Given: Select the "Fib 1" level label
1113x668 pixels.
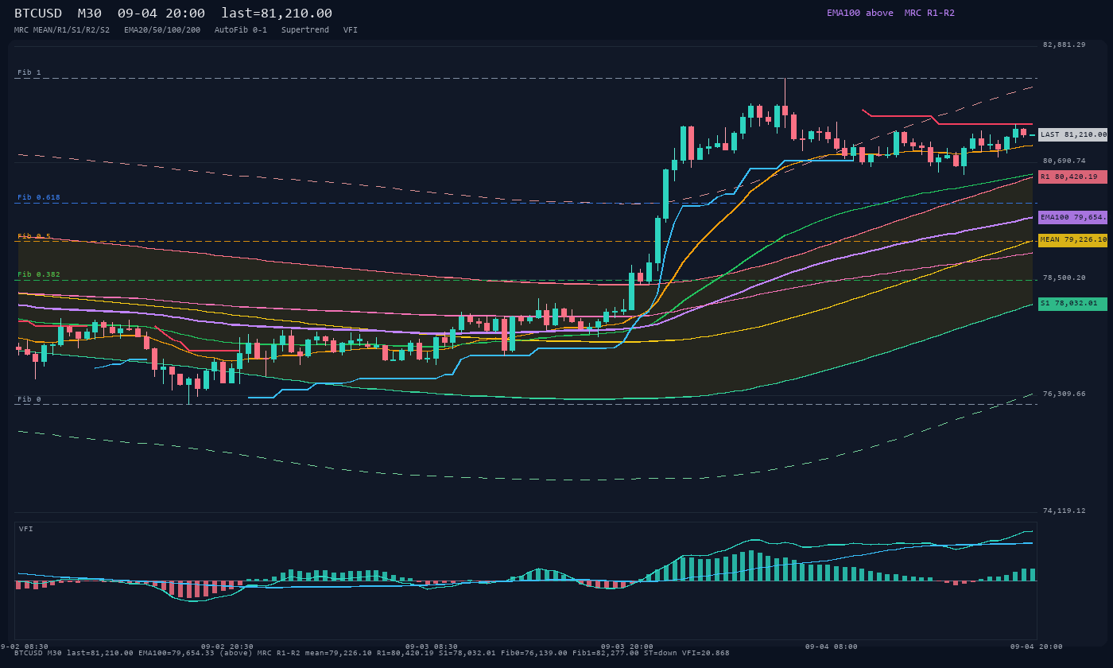Looking at the screenshot, I should click(x=29, y=73).
